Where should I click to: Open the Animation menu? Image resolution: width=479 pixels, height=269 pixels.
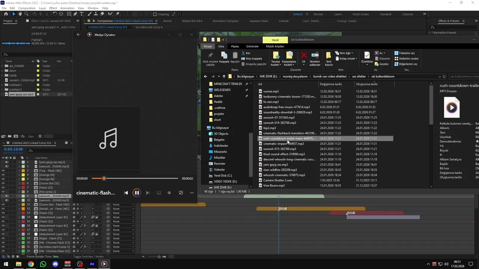67,8
